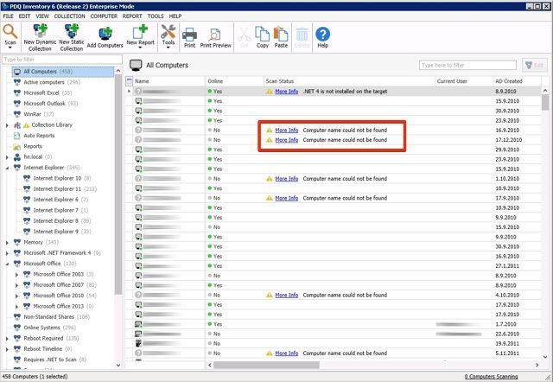The image size is (553, 382).
Task: Create a New Static Collection
Action: coord(72,38)
